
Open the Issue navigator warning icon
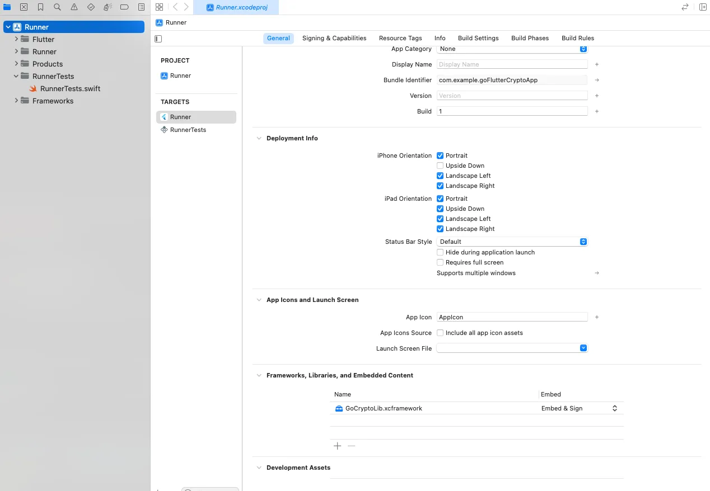coord(74,7)
